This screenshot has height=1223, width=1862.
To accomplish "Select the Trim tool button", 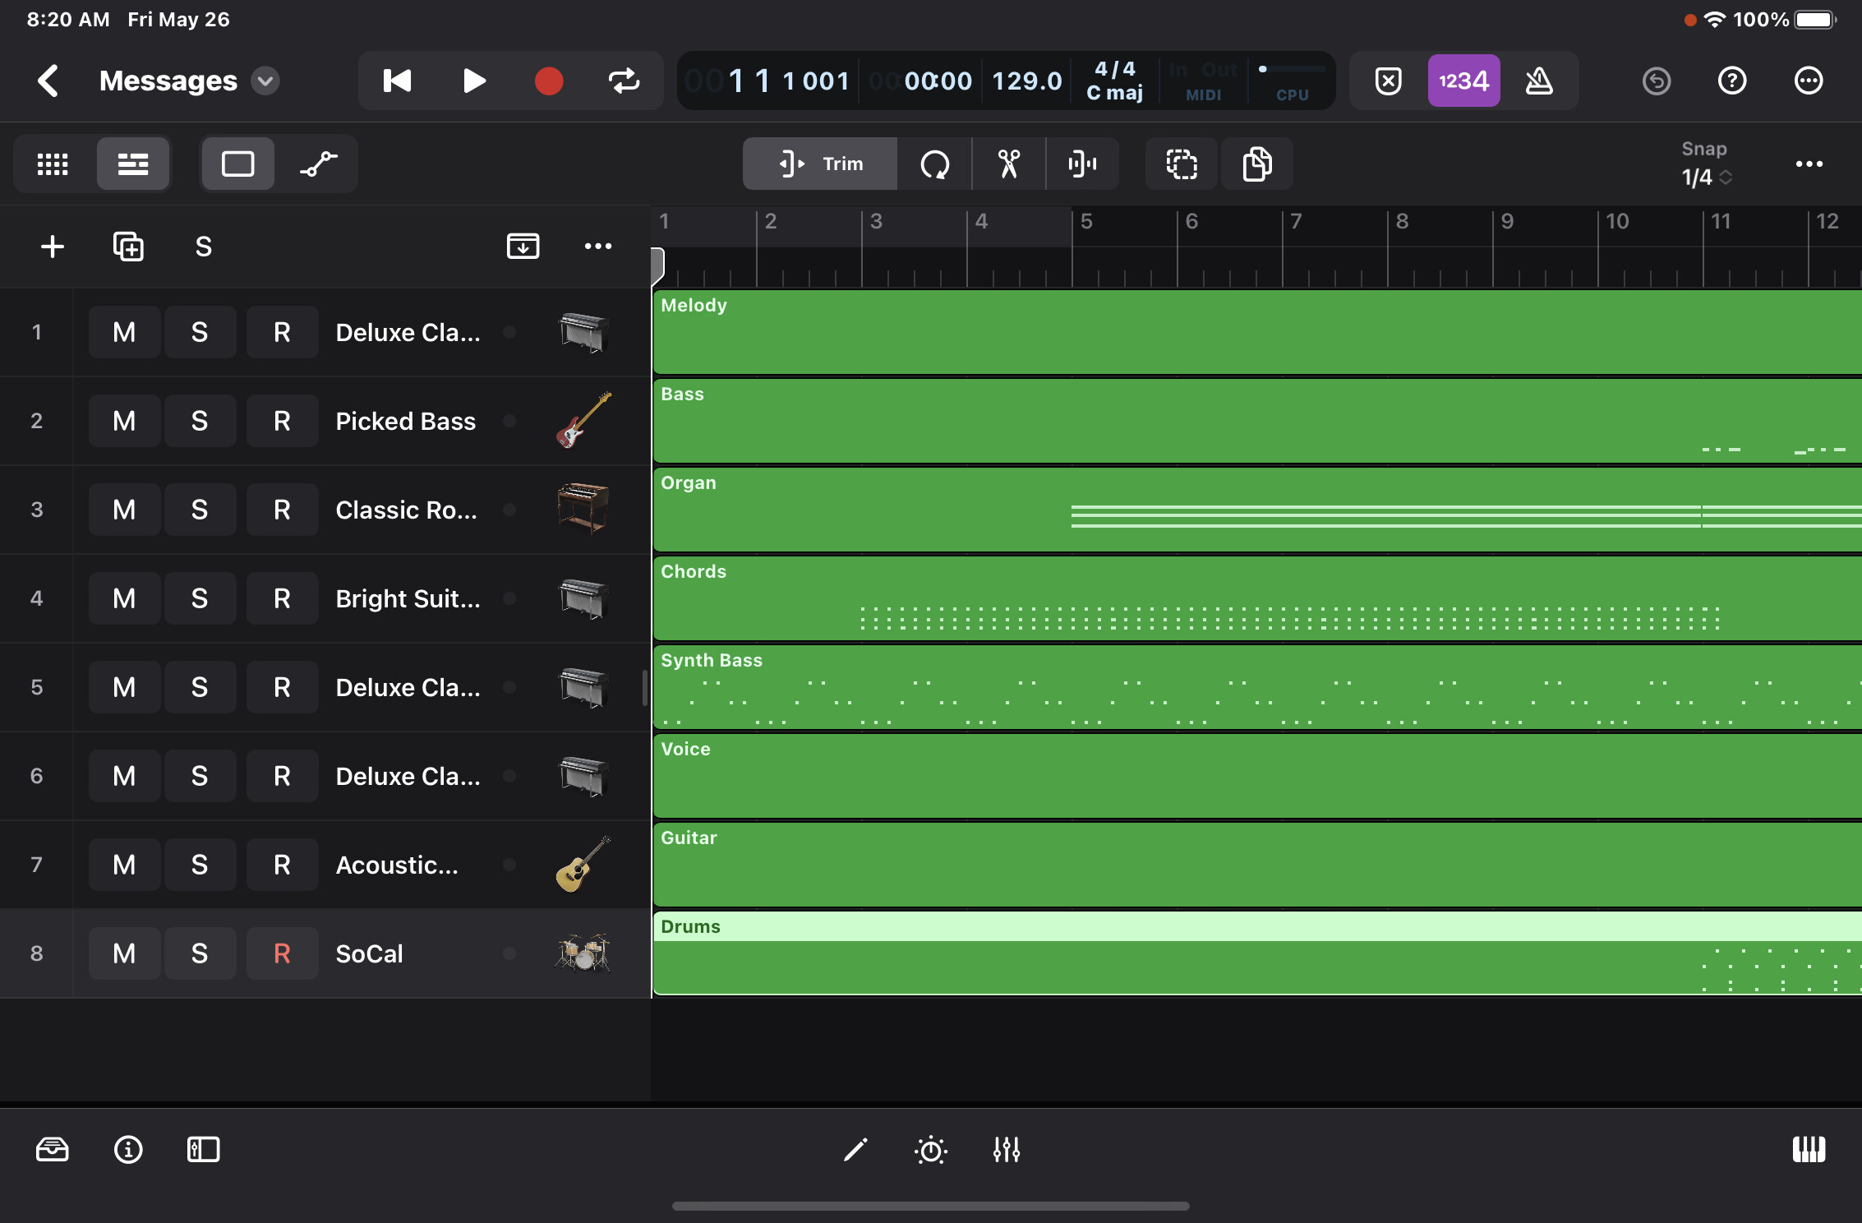I will click(x=820, y=164).
